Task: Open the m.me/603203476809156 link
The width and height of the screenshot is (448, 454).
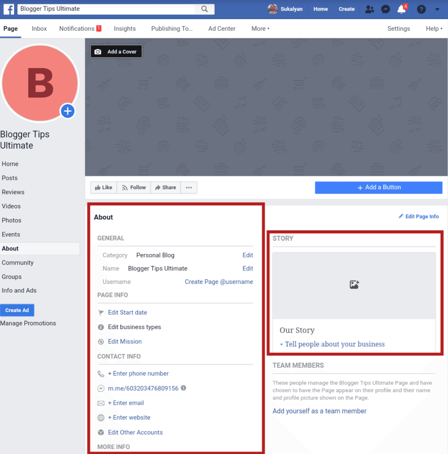Action: 143,388
